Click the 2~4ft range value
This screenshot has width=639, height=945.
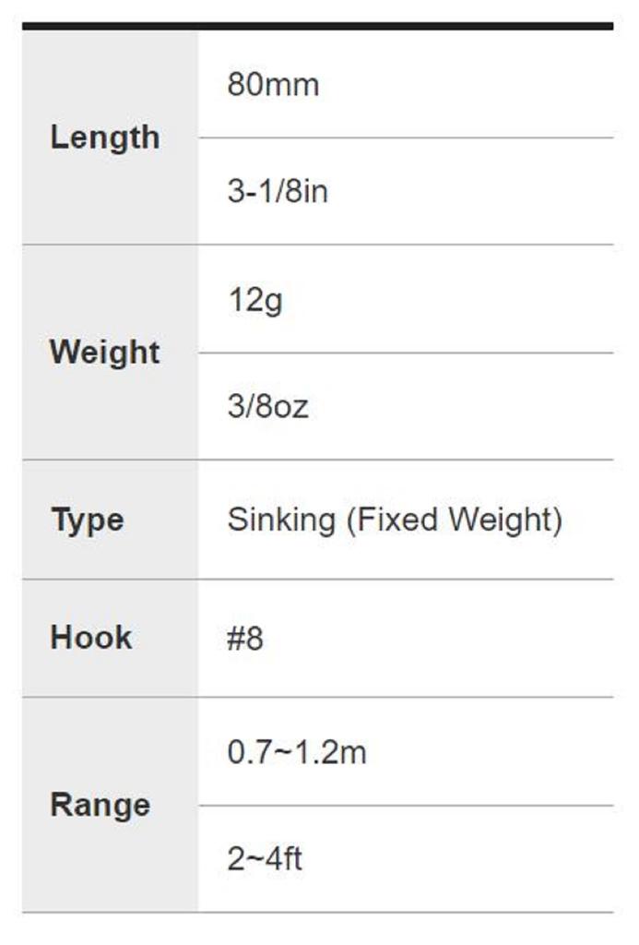(x=265, y=859)
